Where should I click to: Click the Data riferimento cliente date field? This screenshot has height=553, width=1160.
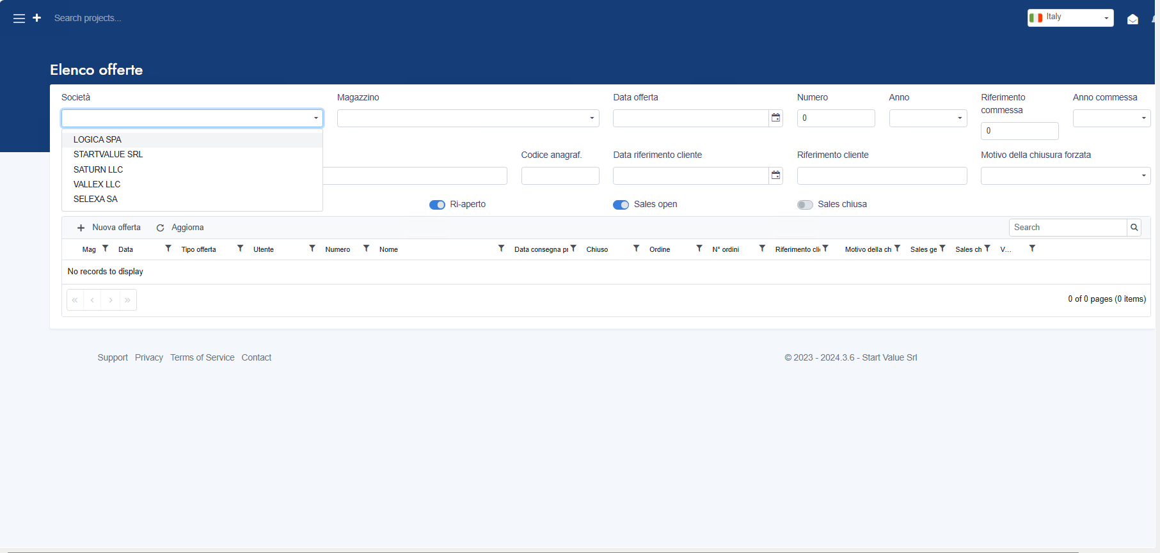pos(690,176)
